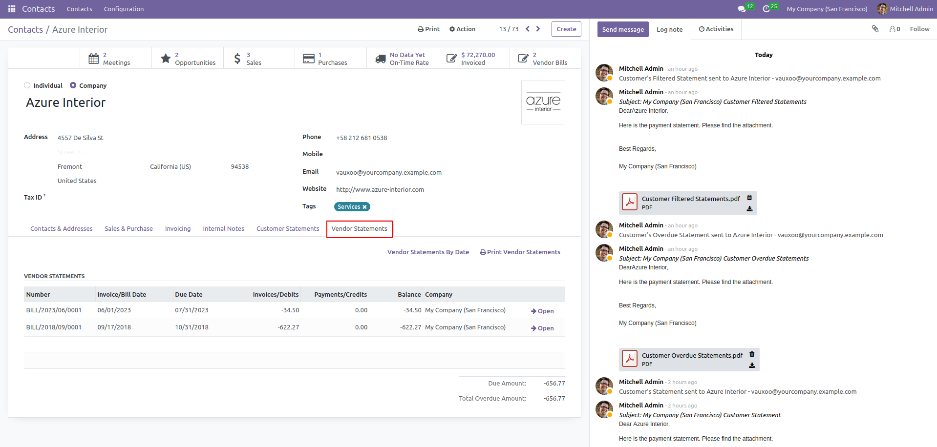Open the My Company (San Francisco) switcher
The image size is (937, 447).
[x=827, y=9]
